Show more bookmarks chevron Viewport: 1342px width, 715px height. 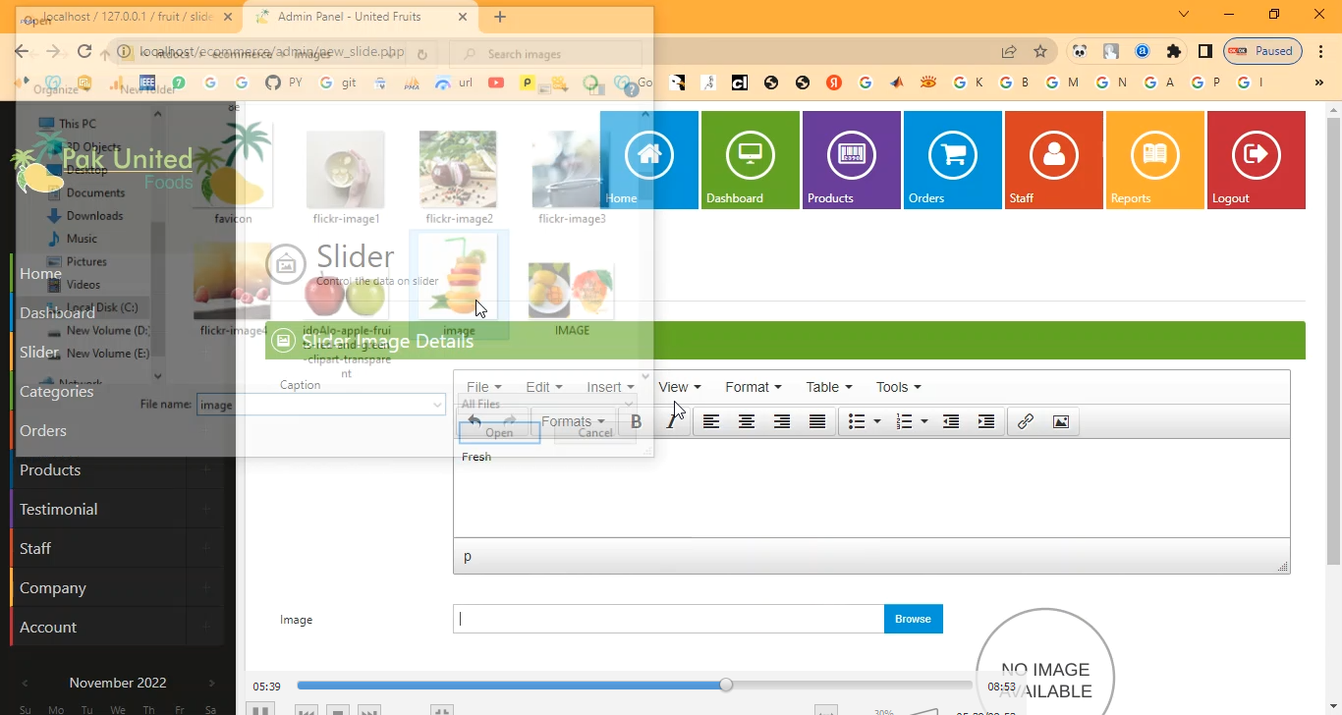[x=1319, y=83]
